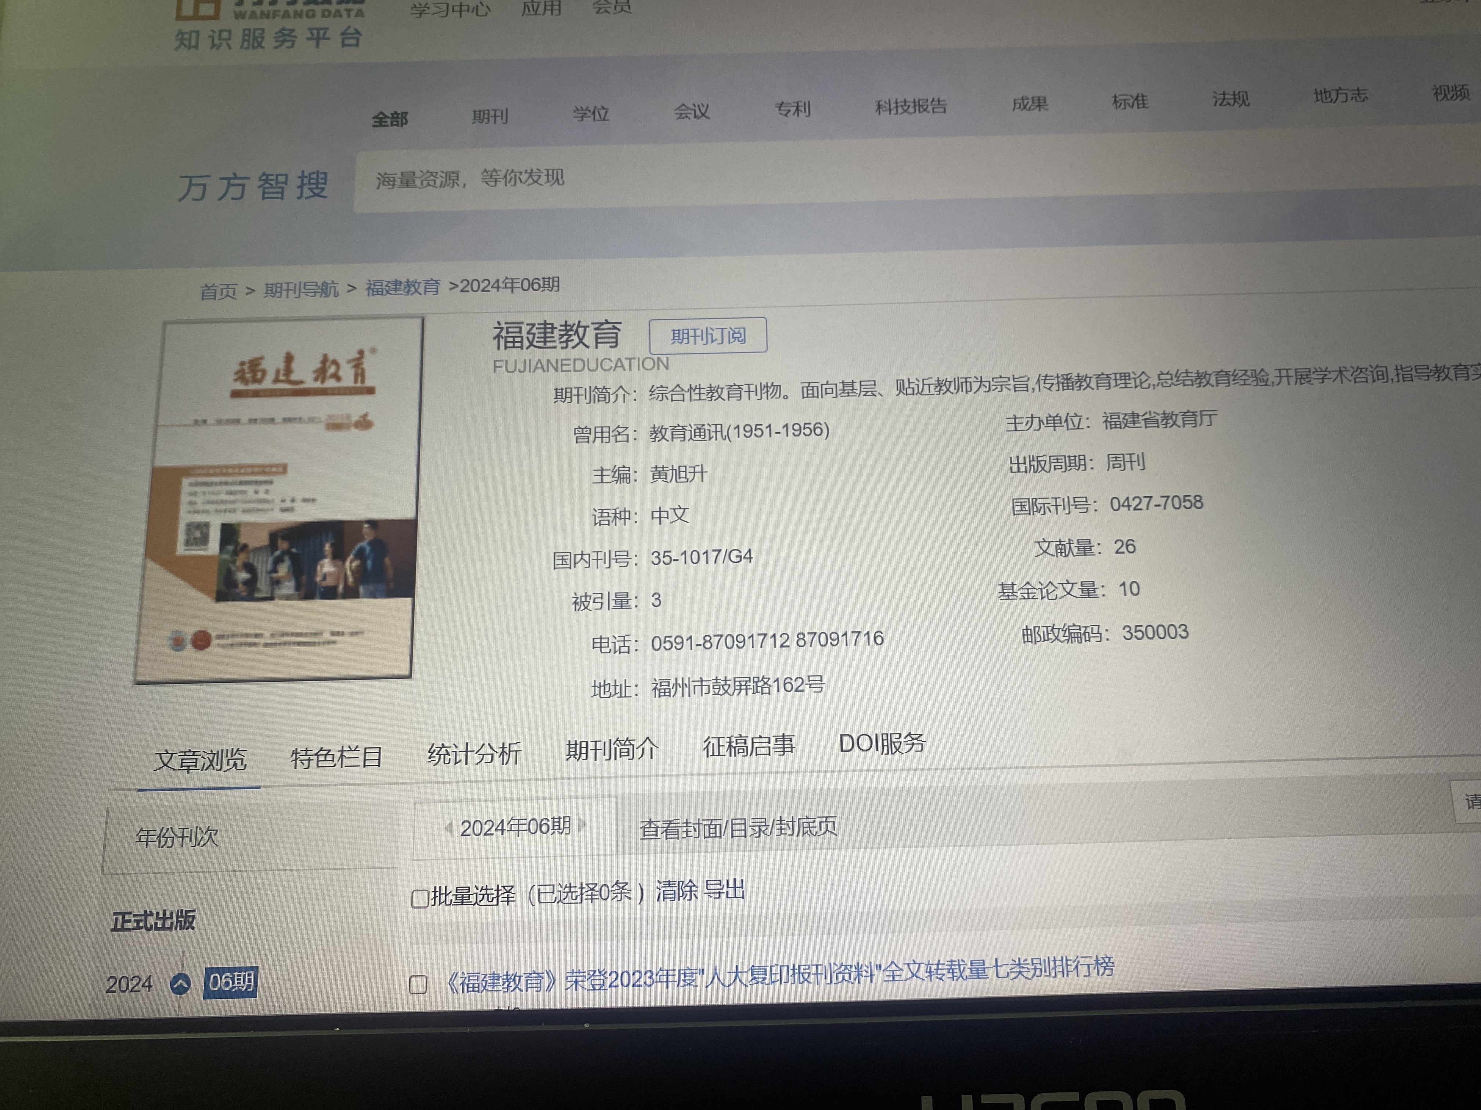Tick checkbox beside 《福建教育》荣登2023年度 article
This screenshot has height=1110, width=1481.
pyautogui.click(x=418, y=984)
